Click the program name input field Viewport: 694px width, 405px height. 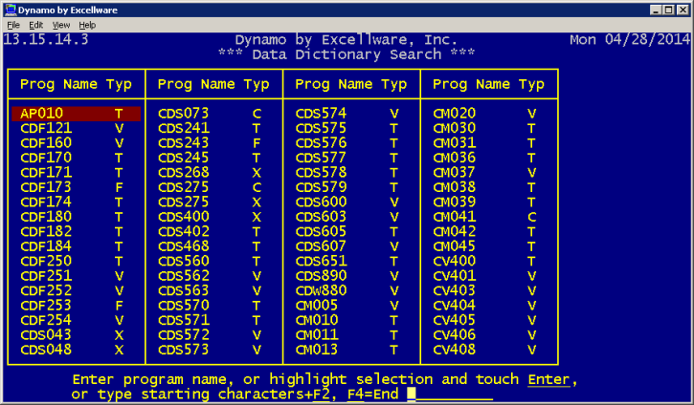click(450, 394)
